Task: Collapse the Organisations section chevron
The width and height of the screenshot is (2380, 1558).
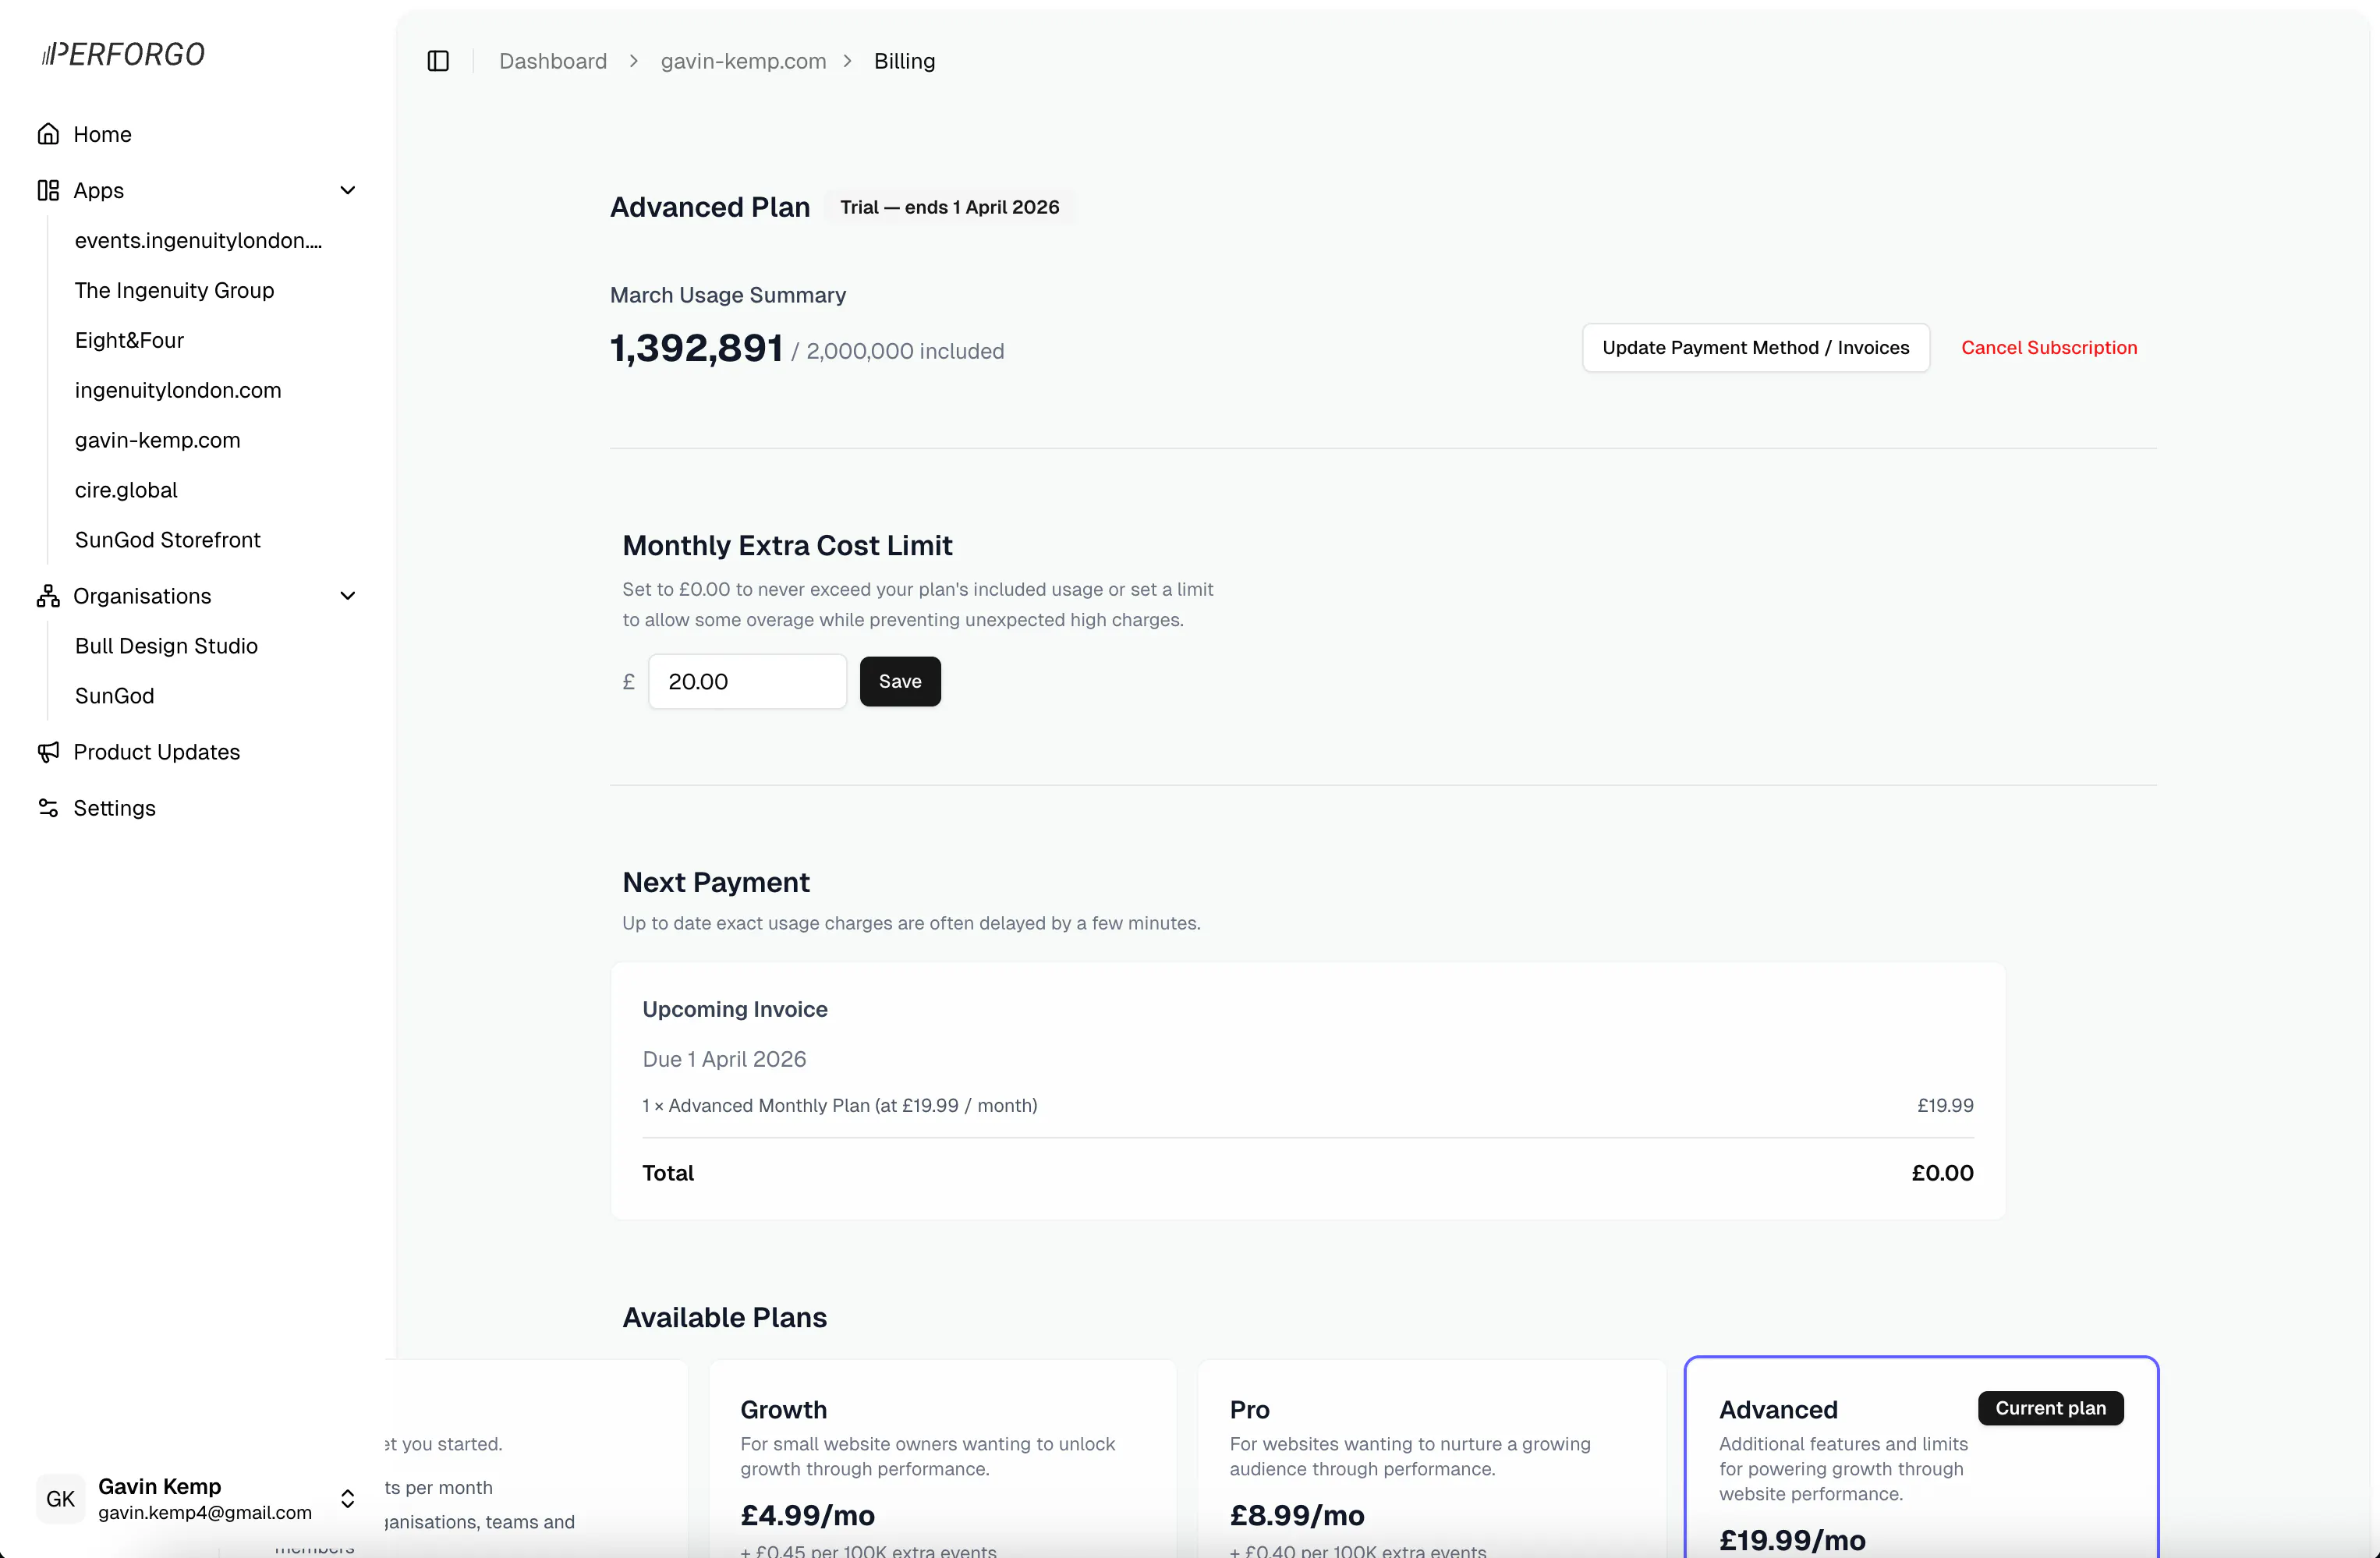Action: click(x=348, y=596)
